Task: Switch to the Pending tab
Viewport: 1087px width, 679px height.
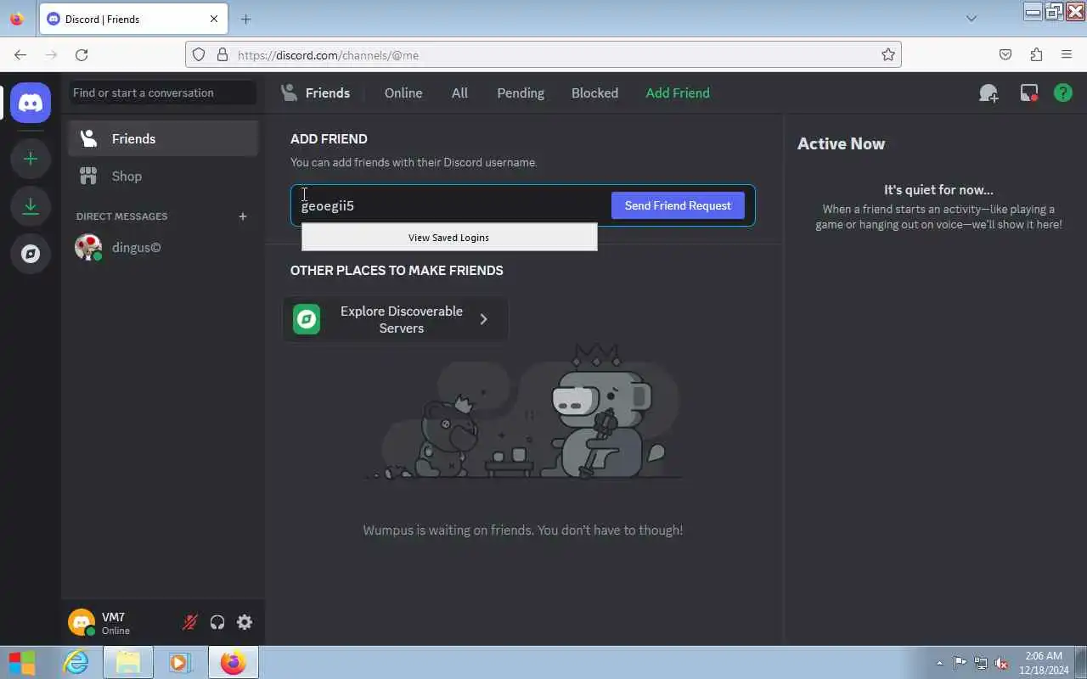Action: click(x=521, y=93)
